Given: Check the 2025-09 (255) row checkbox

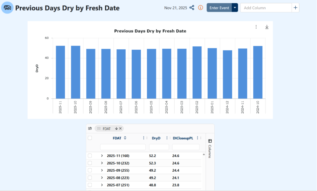Looking at the screenshot, I should coord(90,170).
